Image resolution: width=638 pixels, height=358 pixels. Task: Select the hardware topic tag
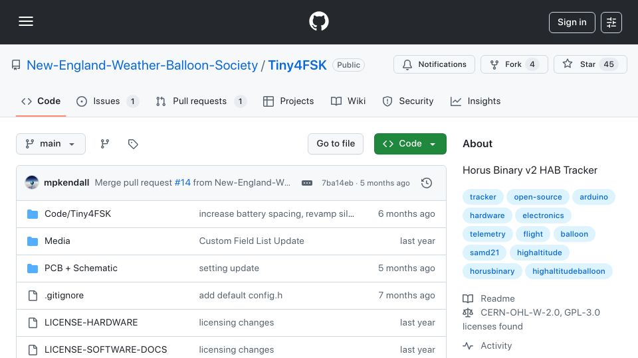point(487,215)
